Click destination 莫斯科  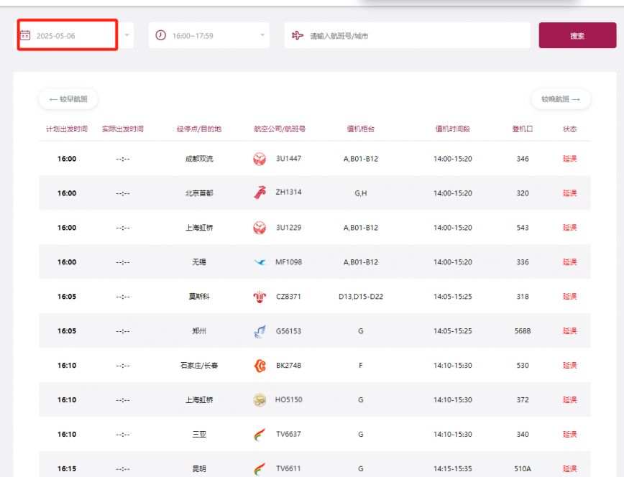pyautogui.click(x=199, y=297)
